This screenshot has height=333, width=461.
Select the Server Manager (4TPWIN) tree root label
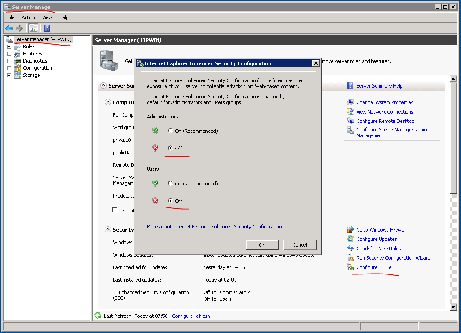tap(43, 39)
